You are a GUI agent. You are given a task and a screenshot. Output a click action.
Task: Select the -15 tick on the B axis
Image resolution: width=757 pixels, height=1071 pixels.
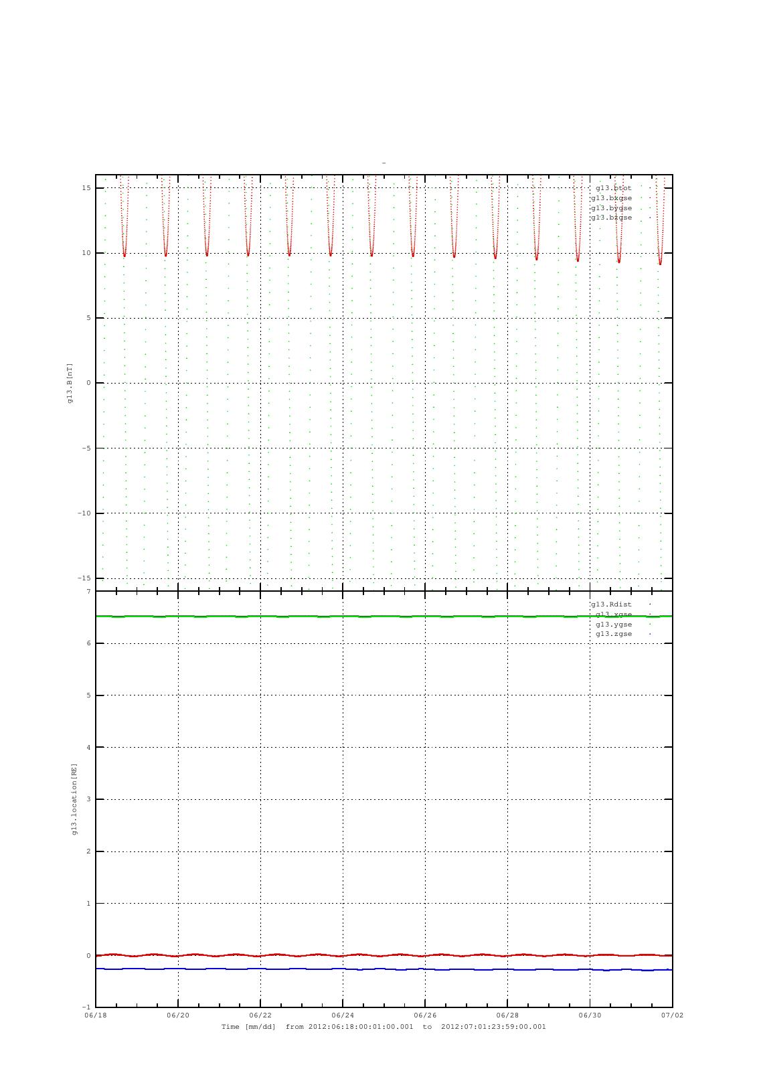point(84,578)
